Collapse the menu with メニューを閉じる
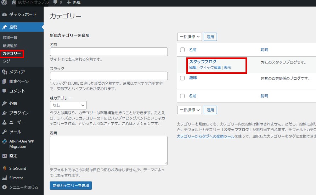Image resolution: width=316 pixels, height=195 pixels. 23,187
